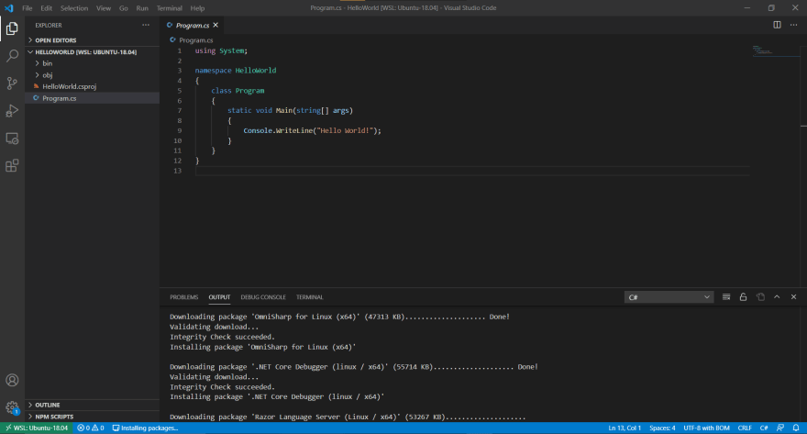Maximize the panel with up chevron
The height and width of the screenshot is (434, 807).
(777, 297)
